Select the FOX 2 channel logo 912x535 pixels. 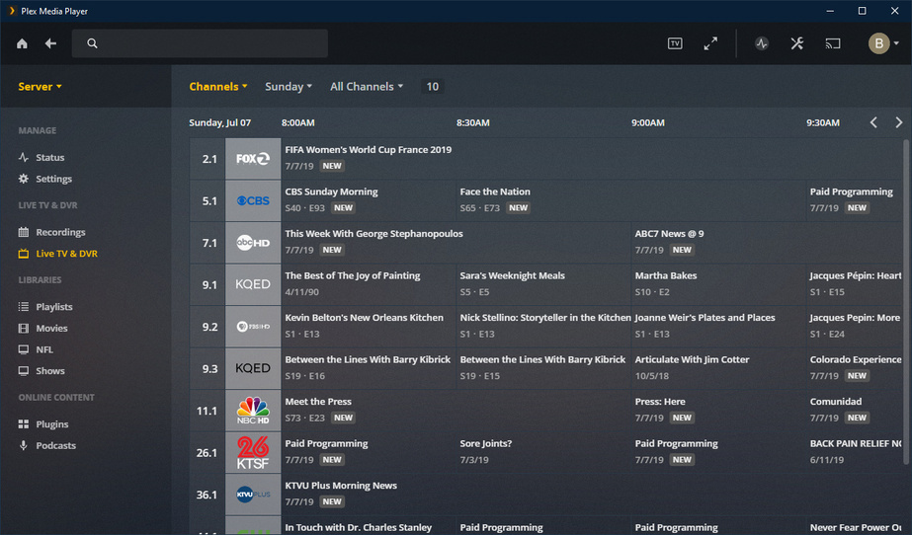coord(253,159)
